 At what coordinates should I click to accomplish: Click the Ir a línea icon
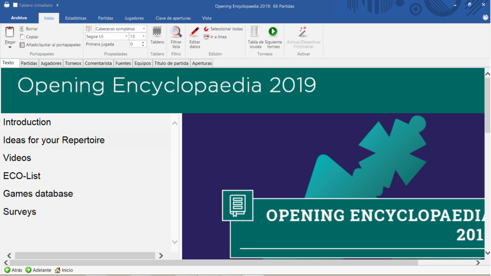point(206,37)
